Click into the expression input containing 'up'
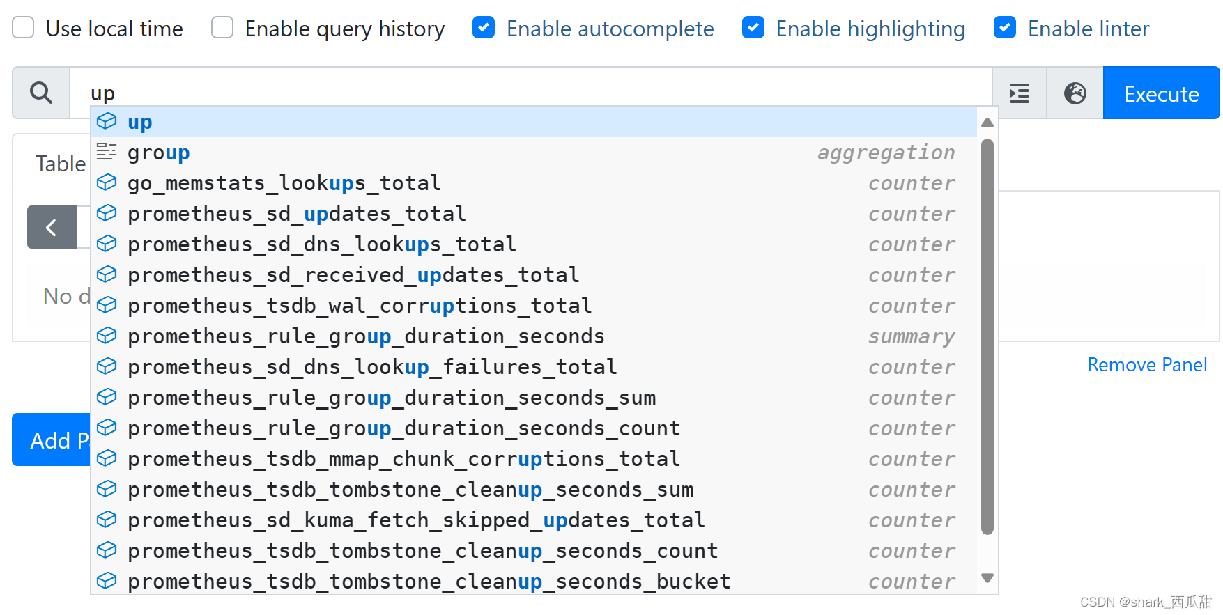The width and height of the screenshot is (1223, 615). (x=530, y=93)
